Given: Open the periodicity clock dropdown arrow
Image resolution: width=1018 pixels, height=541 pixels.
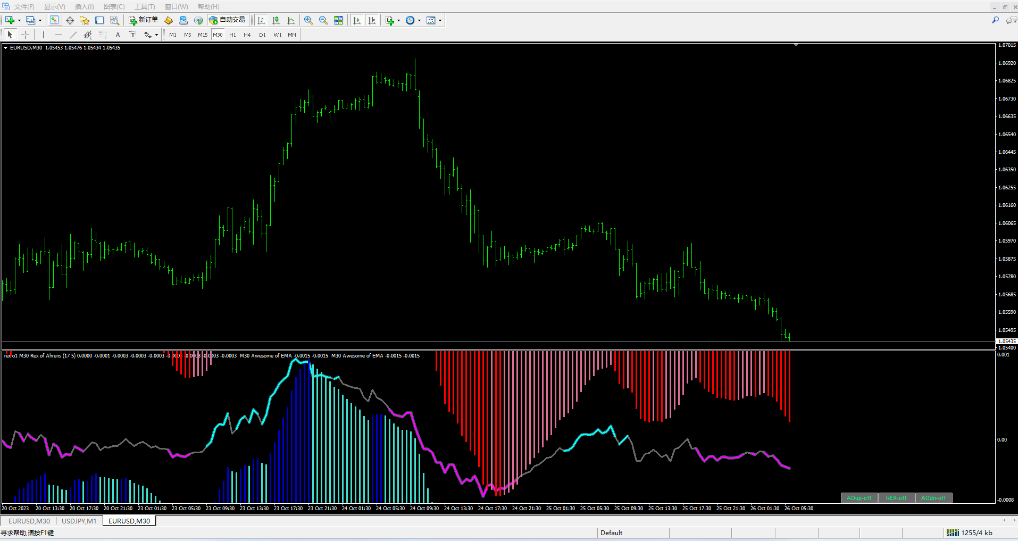Looking at the screenshot, I should click(419, 21).
